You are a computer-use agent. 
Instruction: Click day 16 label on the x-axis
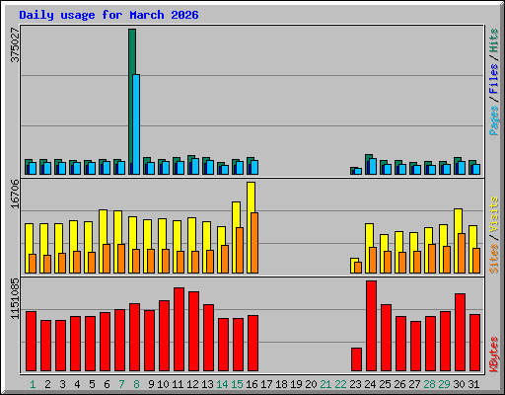click(x=252, y=384)
